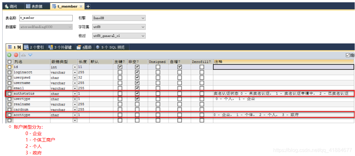The image size is (355, 156).
Task: Open the 字符集 utf8 dropdown
Action: 119,27
